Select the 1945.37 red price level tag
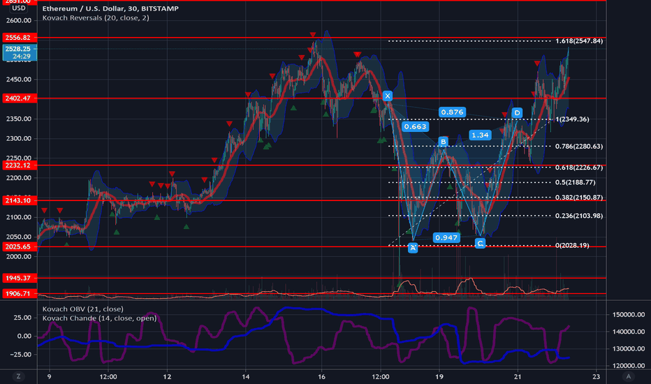The width and height of the screenshot is (651, 384). pos(20,278)
